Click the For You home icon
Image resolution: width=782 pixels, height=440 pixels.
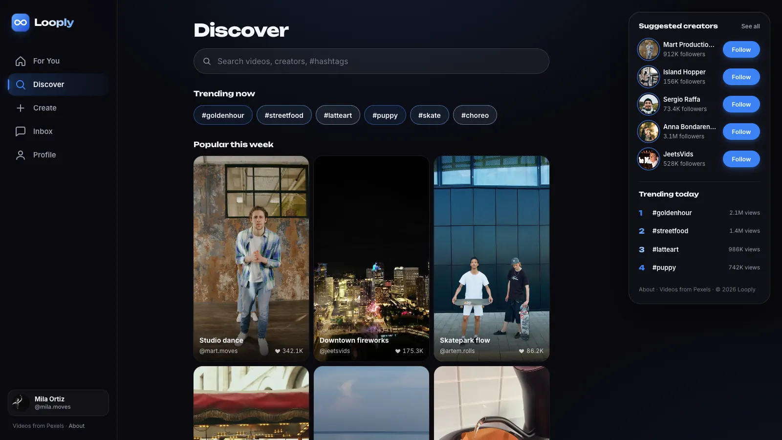[21, 61]
